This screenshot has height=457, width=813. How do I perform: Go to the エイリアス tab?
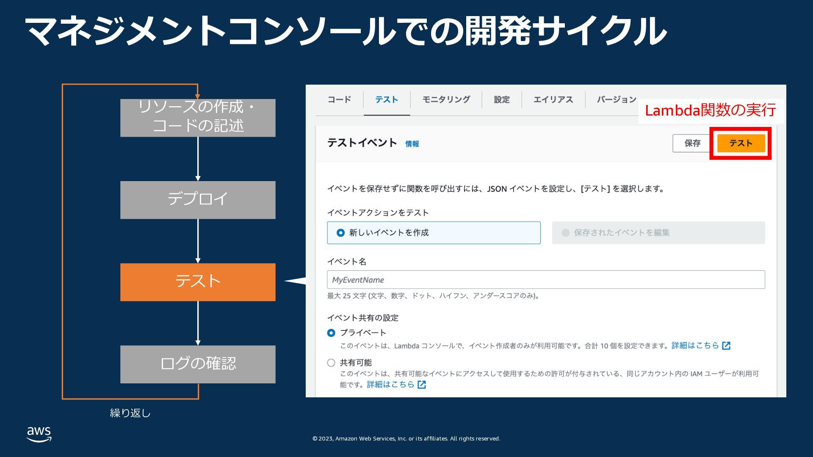click(x=553, y=99)
